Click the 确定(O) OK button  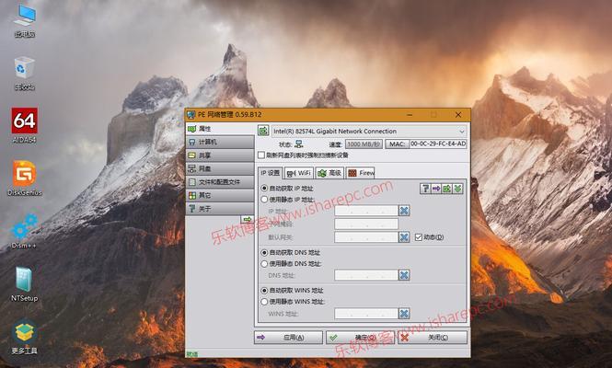[361, 338]
